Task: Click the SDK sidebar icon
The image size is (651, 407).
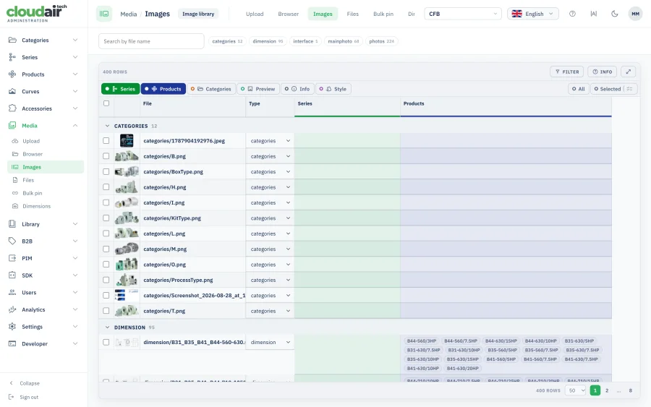Action: [x=12, y=275]
